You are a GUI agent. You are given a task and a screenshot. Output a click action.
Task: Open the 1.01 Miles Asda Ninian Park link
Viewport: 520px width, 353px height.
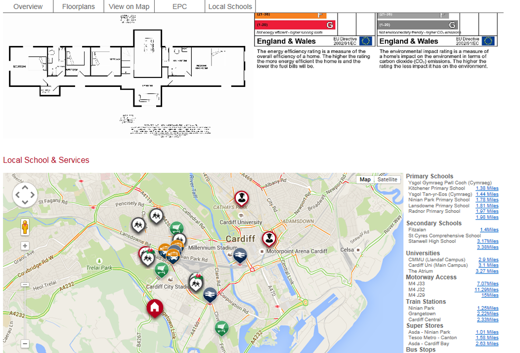[487, 332]
